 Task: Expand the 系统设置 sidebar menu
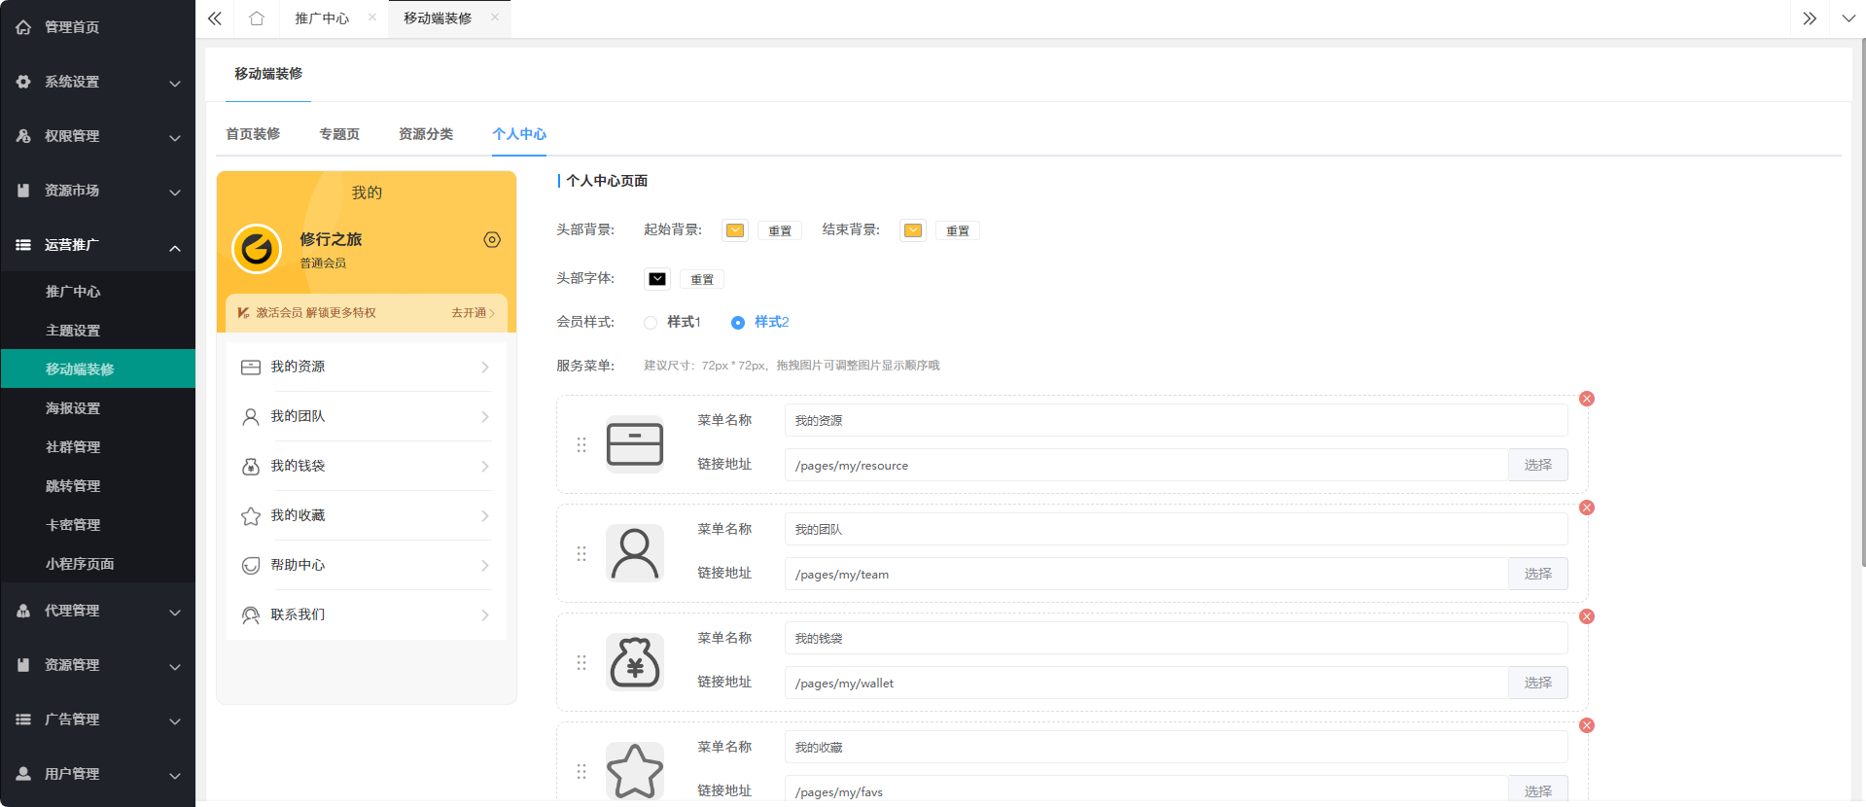[97, 82]
